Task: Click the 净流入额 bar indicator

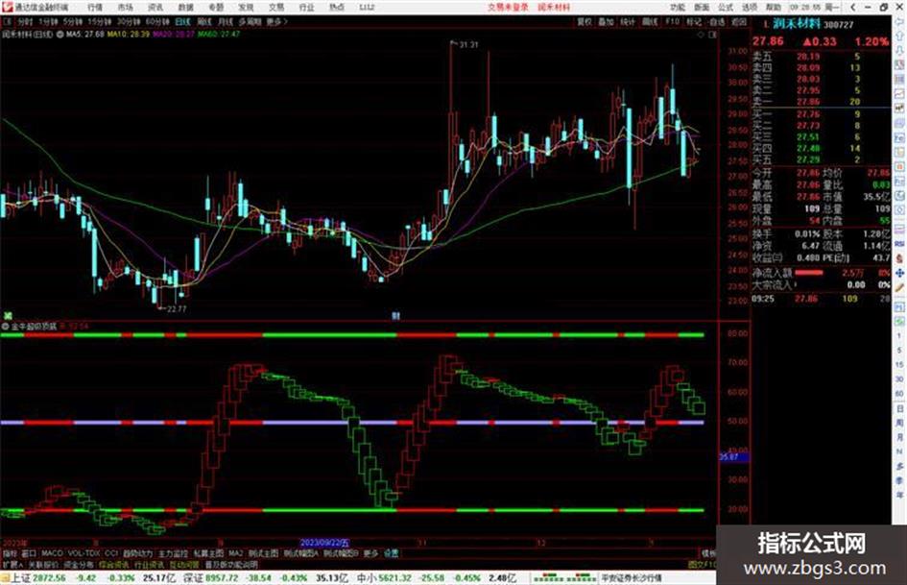Action: (809, 272)
